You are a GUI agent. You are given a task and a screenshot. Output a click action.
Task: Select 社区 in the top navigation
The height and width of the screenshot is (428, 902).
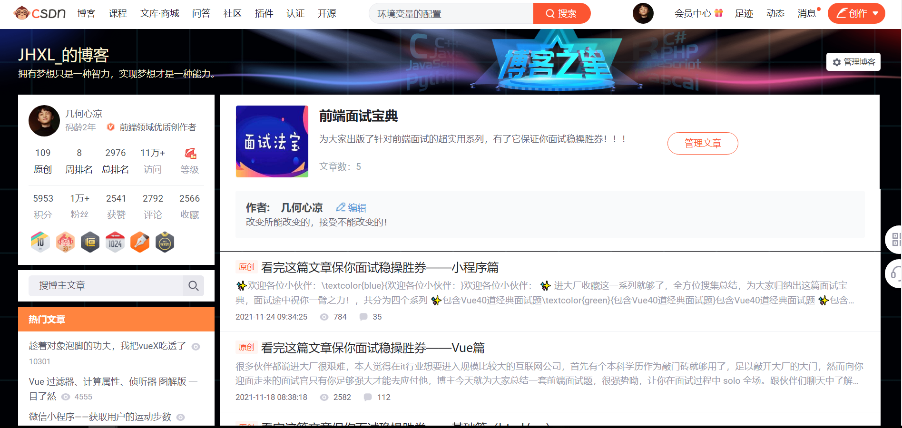(x=232, y=13)
